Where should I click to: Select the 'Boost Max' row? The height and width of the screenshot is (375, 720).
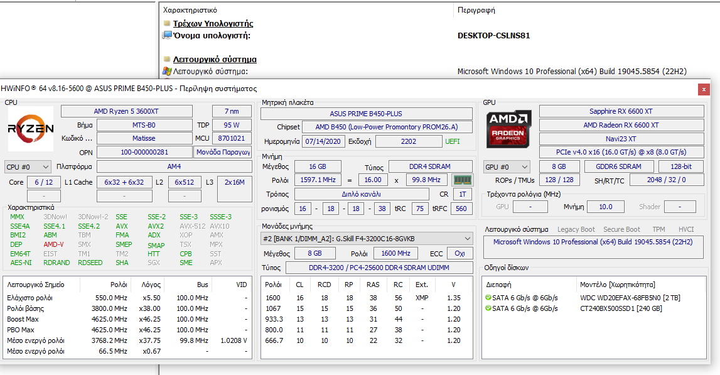[x=127, y=319]
